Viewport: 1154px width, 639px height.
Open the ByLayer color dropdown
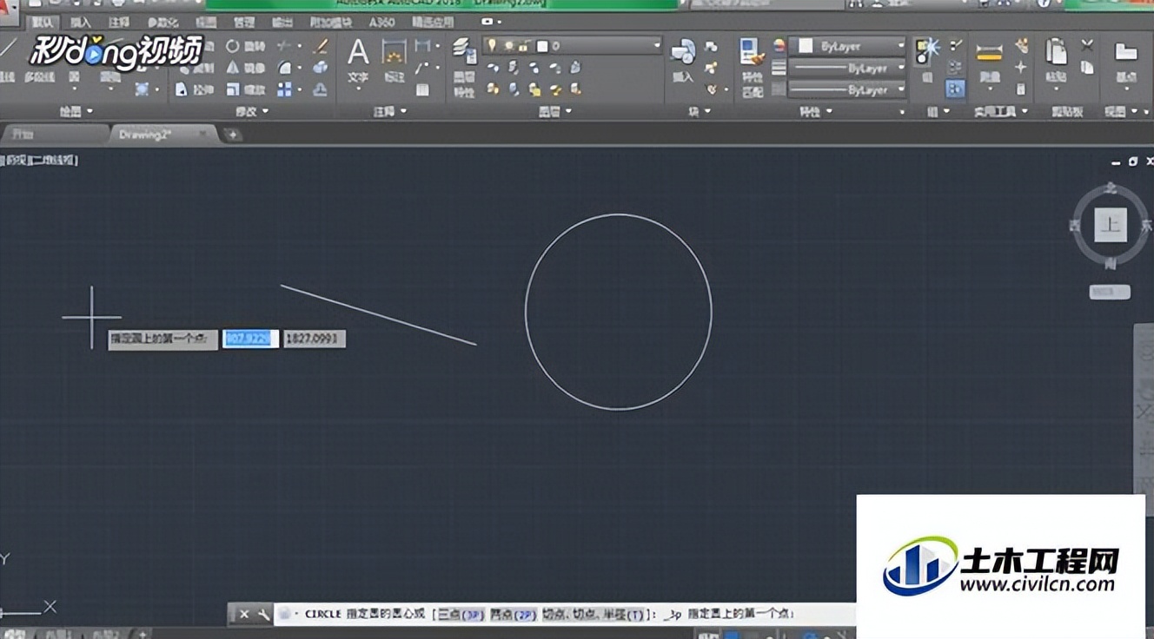[x=900, y=45]
